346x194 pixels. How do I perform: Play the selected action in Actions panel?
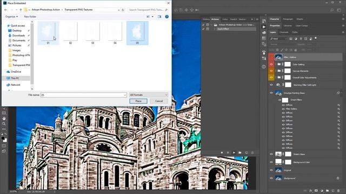coord(234,153)
